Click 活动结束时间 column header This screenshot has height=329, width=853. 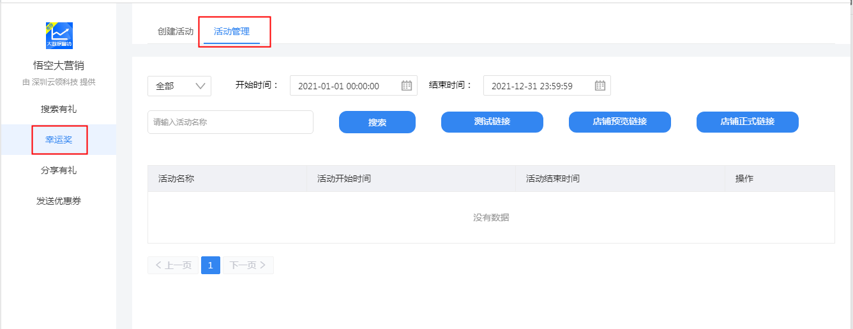coord(621,179)
